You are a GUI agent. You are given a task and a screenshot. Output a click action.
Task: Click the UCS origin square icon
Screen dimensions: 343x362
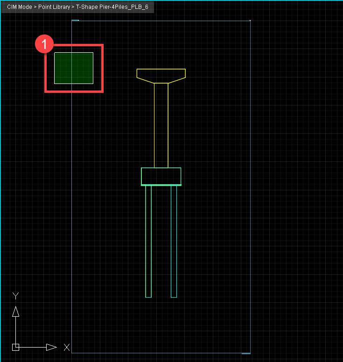(15, 347)
